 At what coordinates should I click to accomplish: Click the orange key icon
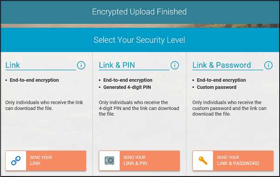[x=203, y=161]
